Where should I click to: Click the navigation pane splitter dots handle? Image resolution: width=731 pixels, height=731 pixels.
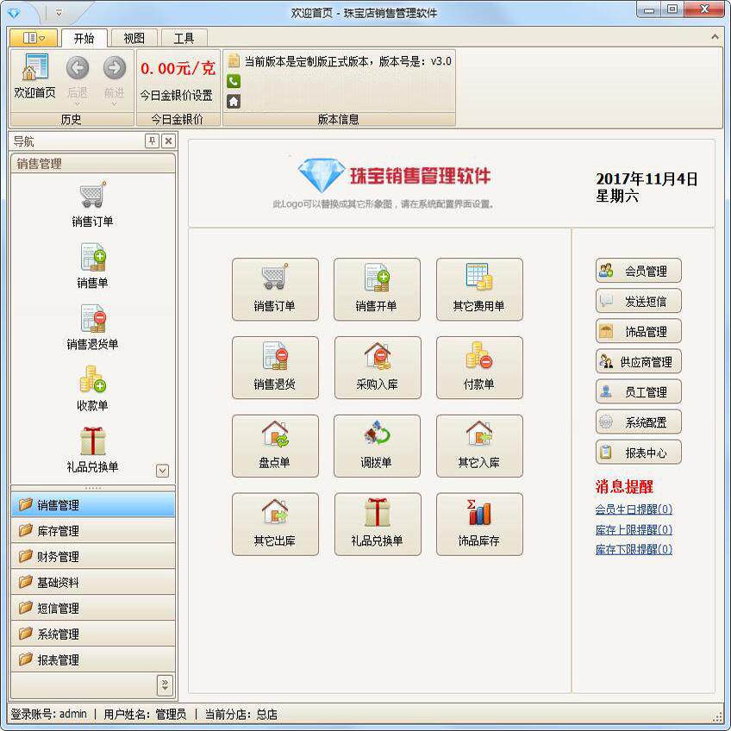pyautogui.click(x=93, y=488)
